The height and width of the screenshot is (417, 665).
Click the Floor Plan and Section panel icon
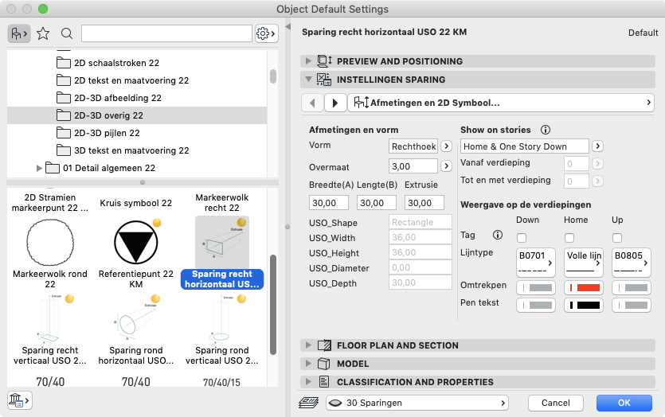tap(324, 345)
